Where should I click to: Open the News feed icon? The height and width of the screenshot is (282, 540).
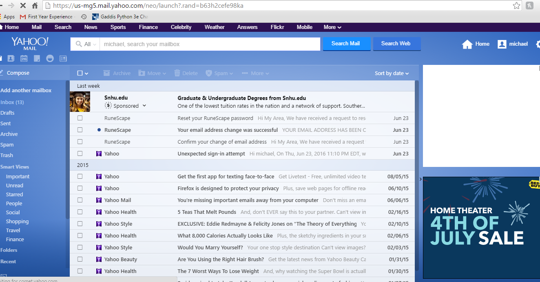point(63,58)
